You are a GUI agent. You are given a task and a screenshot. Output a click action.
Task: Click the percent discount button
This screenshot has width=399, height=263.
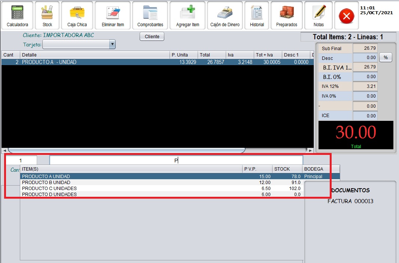point(386,58)
